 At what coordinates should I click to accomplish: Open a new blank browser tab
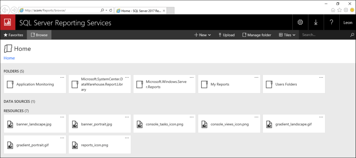click(x=170, y=10)
